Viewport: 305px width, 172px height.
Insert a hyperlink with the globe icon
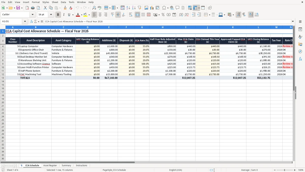tap(172, 8)
